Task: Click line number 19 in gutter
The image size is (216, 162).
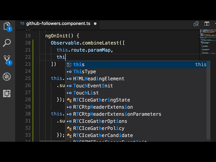Action: pyautogui.click(x=28, y=36)
